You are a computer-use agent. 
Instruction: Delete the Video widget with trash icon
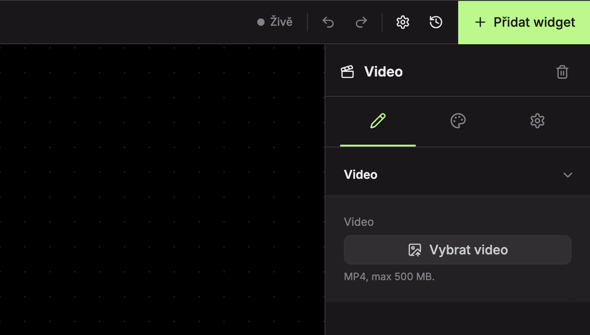562,72
